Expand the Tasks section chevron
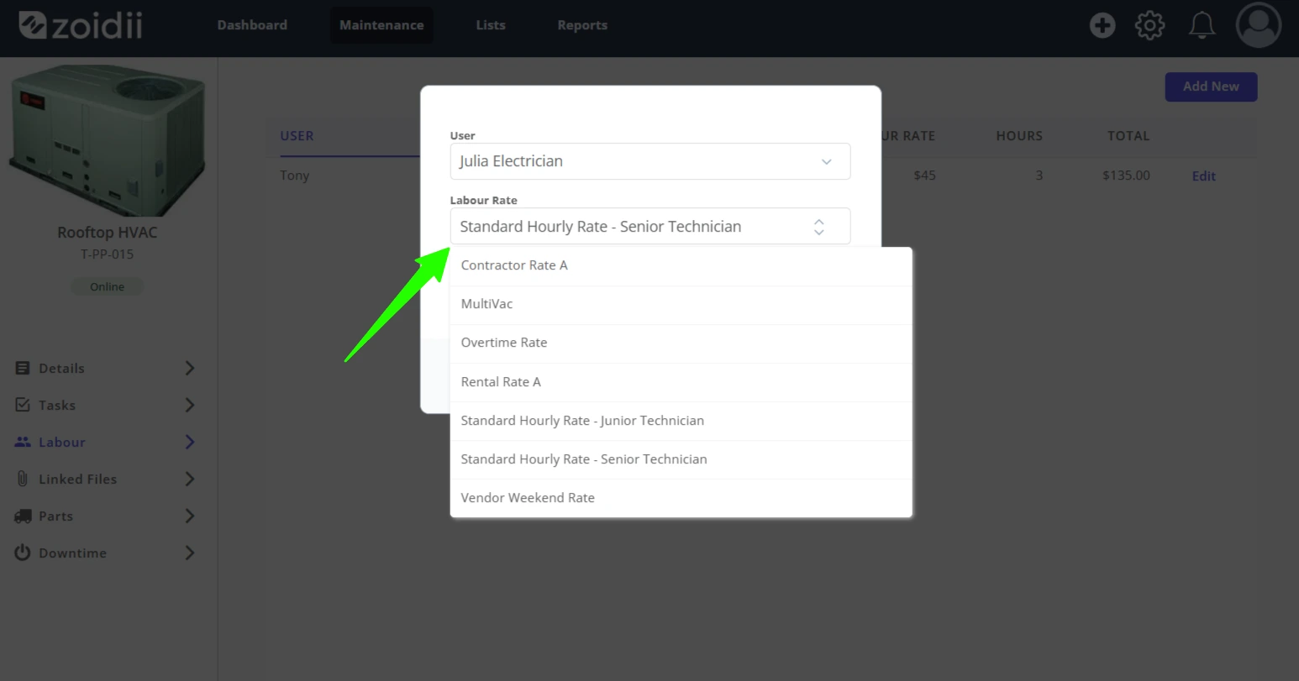The height and width of the screenshot is (681, 1299). coord(190,405)
